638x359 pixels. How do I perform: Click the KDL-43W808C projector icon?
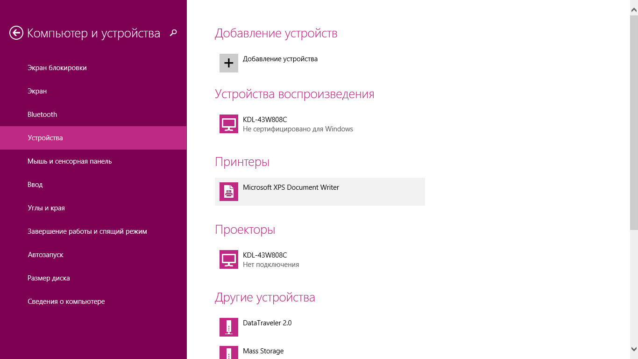(228, 259)
